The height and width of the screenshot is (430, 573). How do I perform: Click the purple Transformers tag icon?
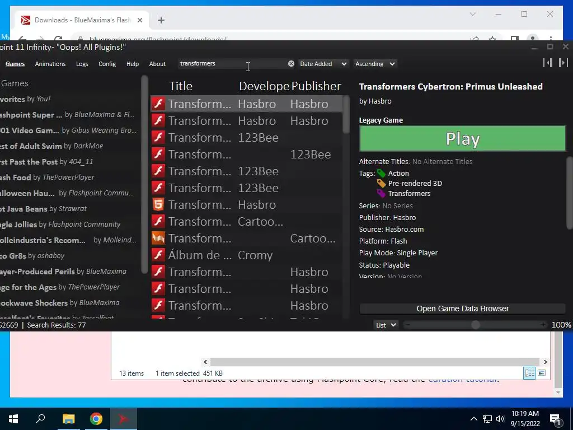(381, 193)
